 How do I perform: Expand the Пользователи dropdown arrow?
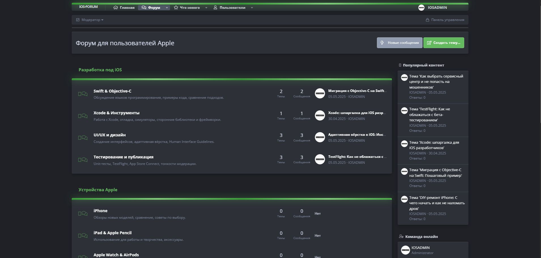[252, 8]
